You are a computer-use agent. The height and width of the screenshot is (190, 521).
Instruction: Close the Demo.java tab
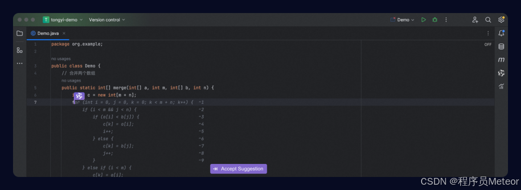pyautogui.click(x=64, y=33)
